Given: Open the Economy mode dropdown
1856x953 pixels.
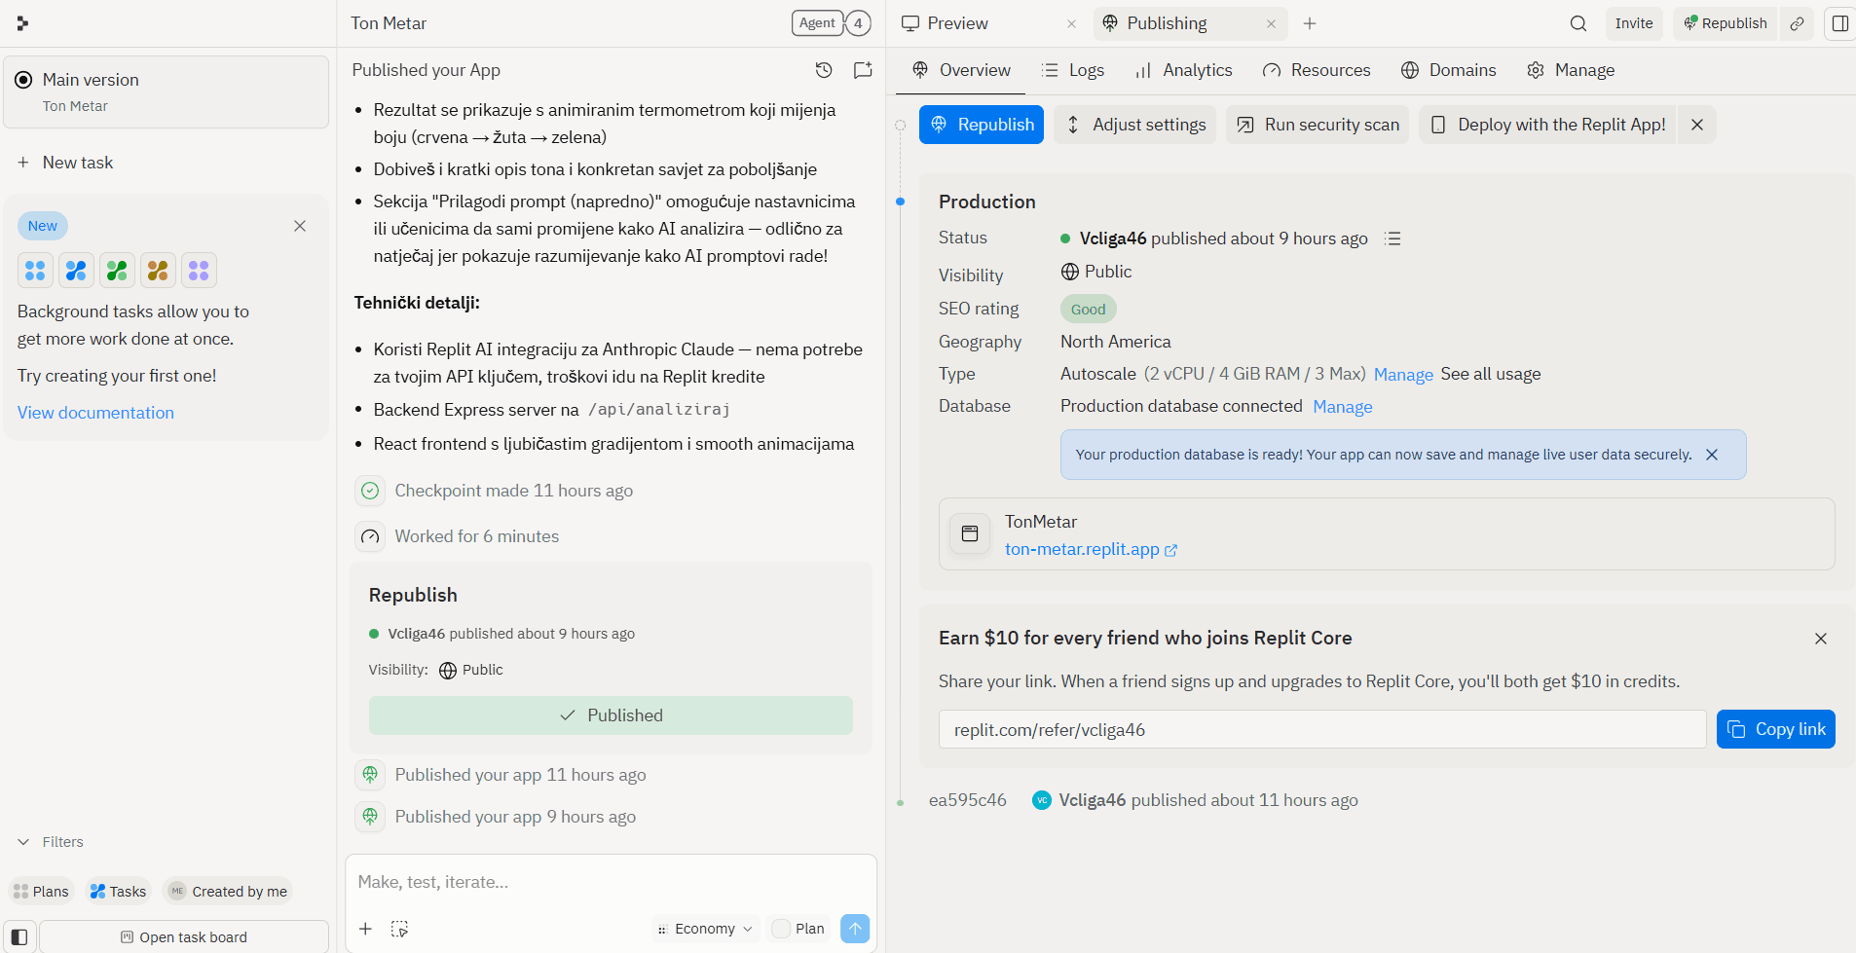Looking at the screenshot, I should click(x=705, y=929).
